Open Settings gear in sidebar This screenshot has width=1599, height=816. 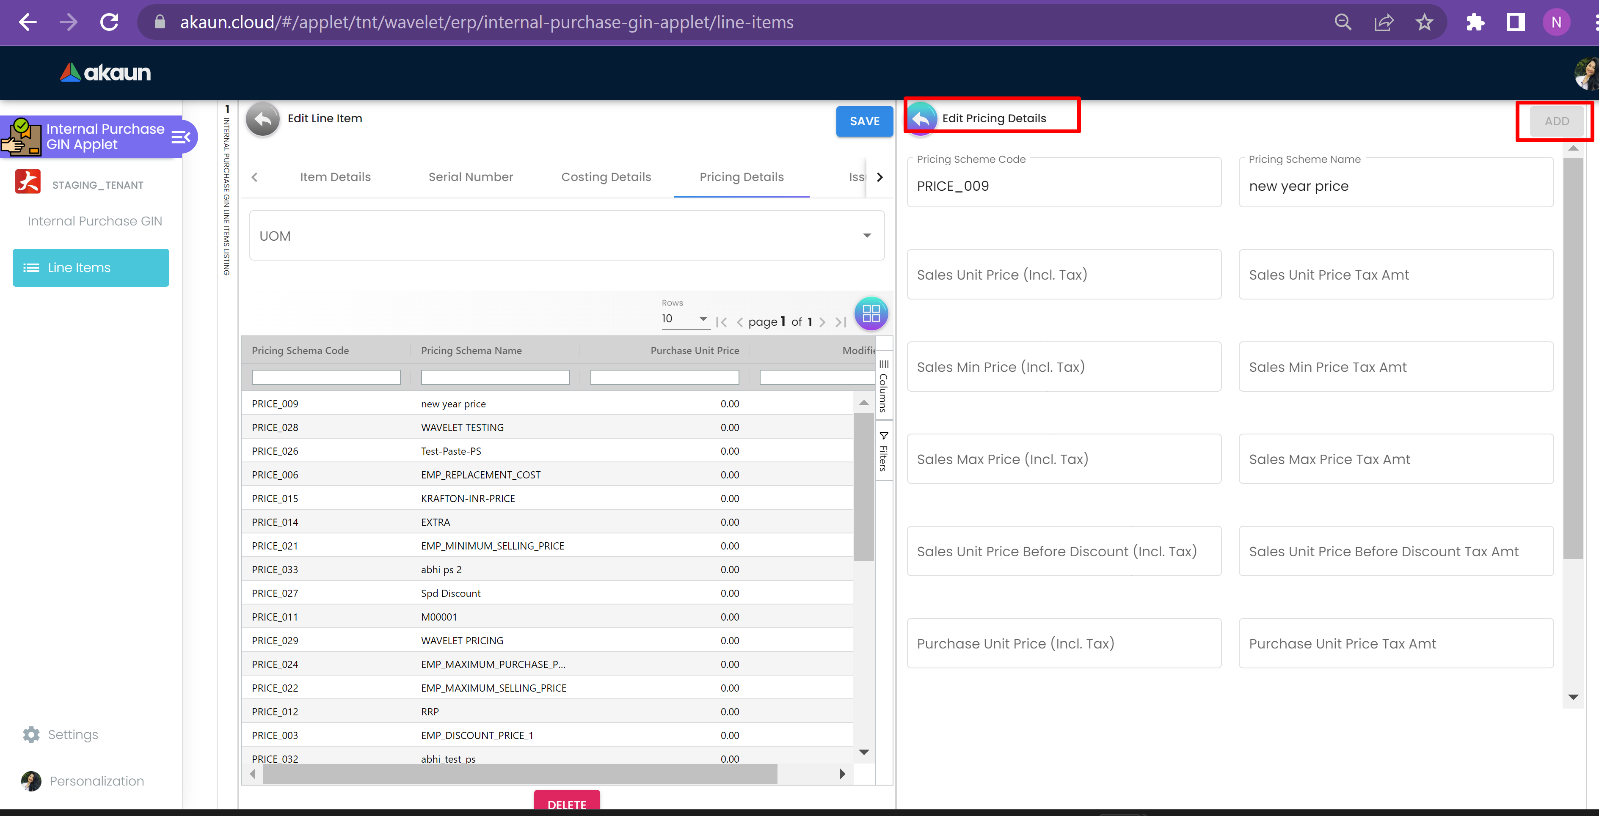coord(31,734)
